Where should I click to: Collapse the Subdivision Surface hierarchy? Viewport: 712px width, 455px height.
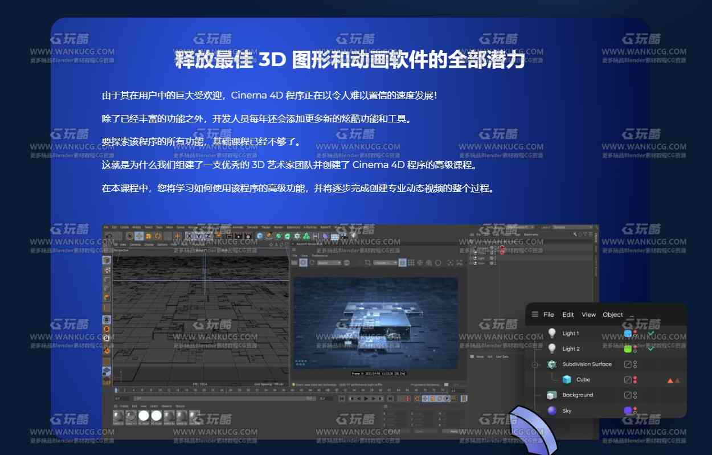coord(535,364)
